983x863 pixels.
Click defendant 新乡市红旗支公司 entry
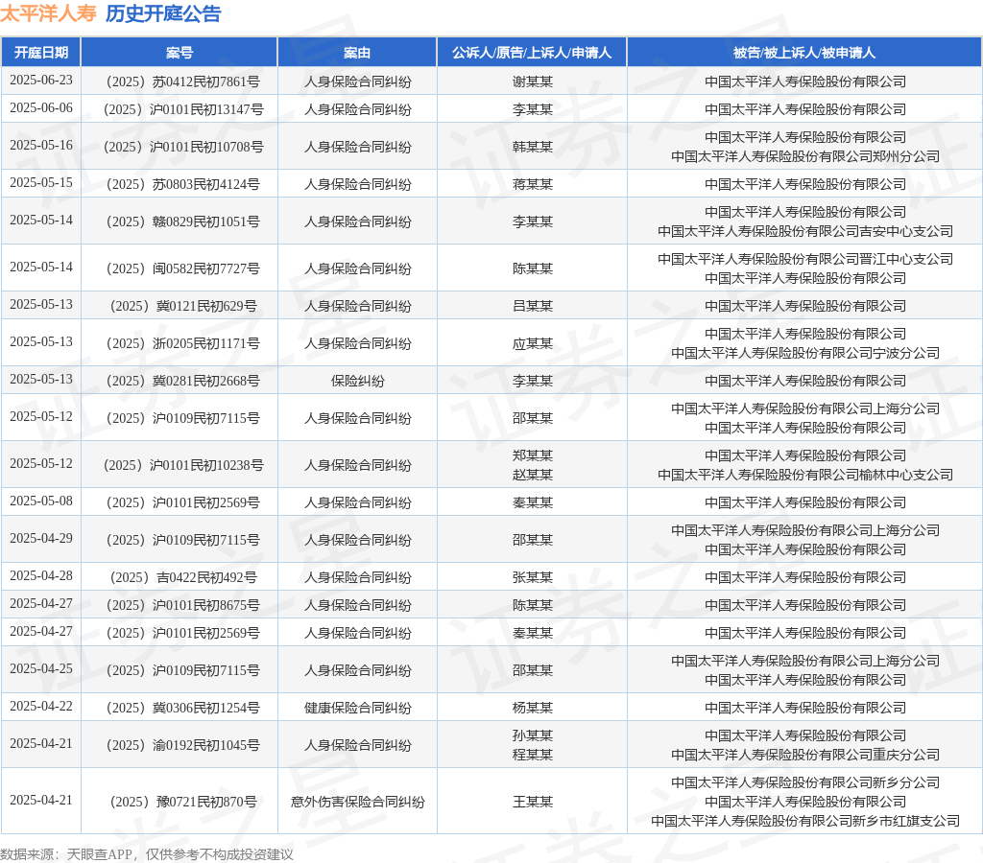point(805,821)
